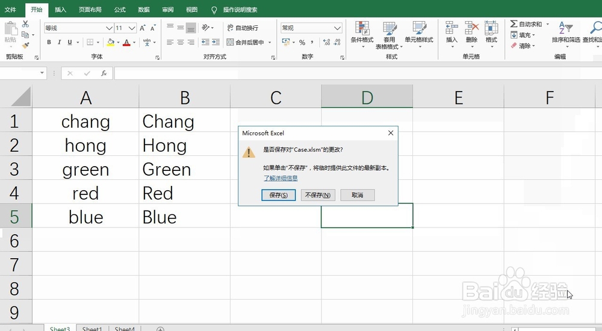The height and width of the screenshot is (331, 602).
Task: Open the font name dropdown 等线
Action: click(x=109, y=28)
